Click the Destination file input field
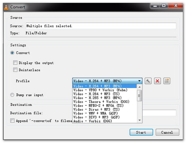Viewport: 186px width, 143px height. point(159,113)
